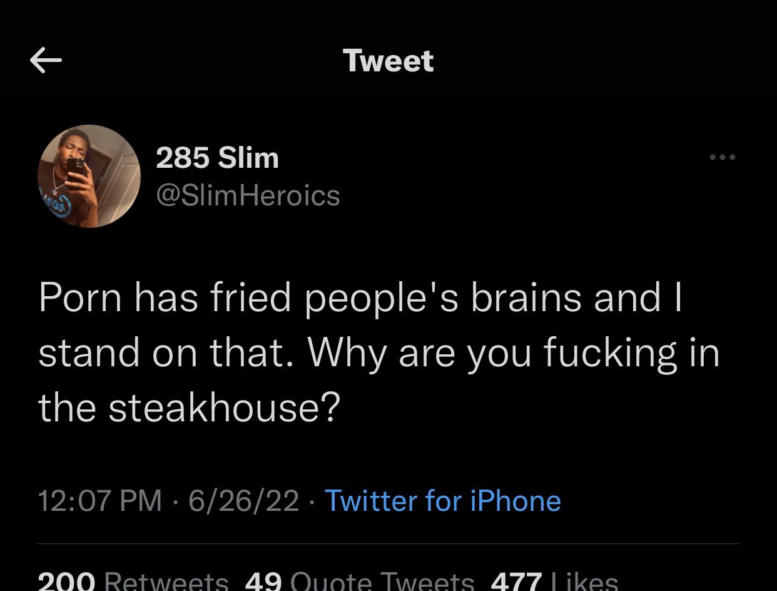Open the @SlimHeroics handle
Viewport: 777px width, 591px height.
[247, 195]
